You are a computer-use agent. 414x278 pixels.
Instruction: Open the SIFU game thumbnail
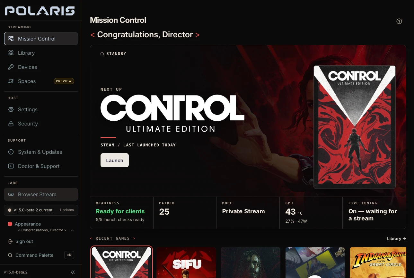(186, 263)
